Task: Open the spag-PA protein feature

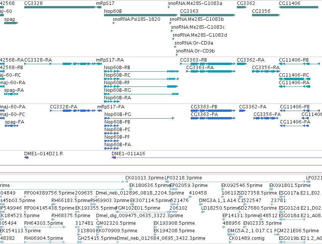Action: [12, 126]
